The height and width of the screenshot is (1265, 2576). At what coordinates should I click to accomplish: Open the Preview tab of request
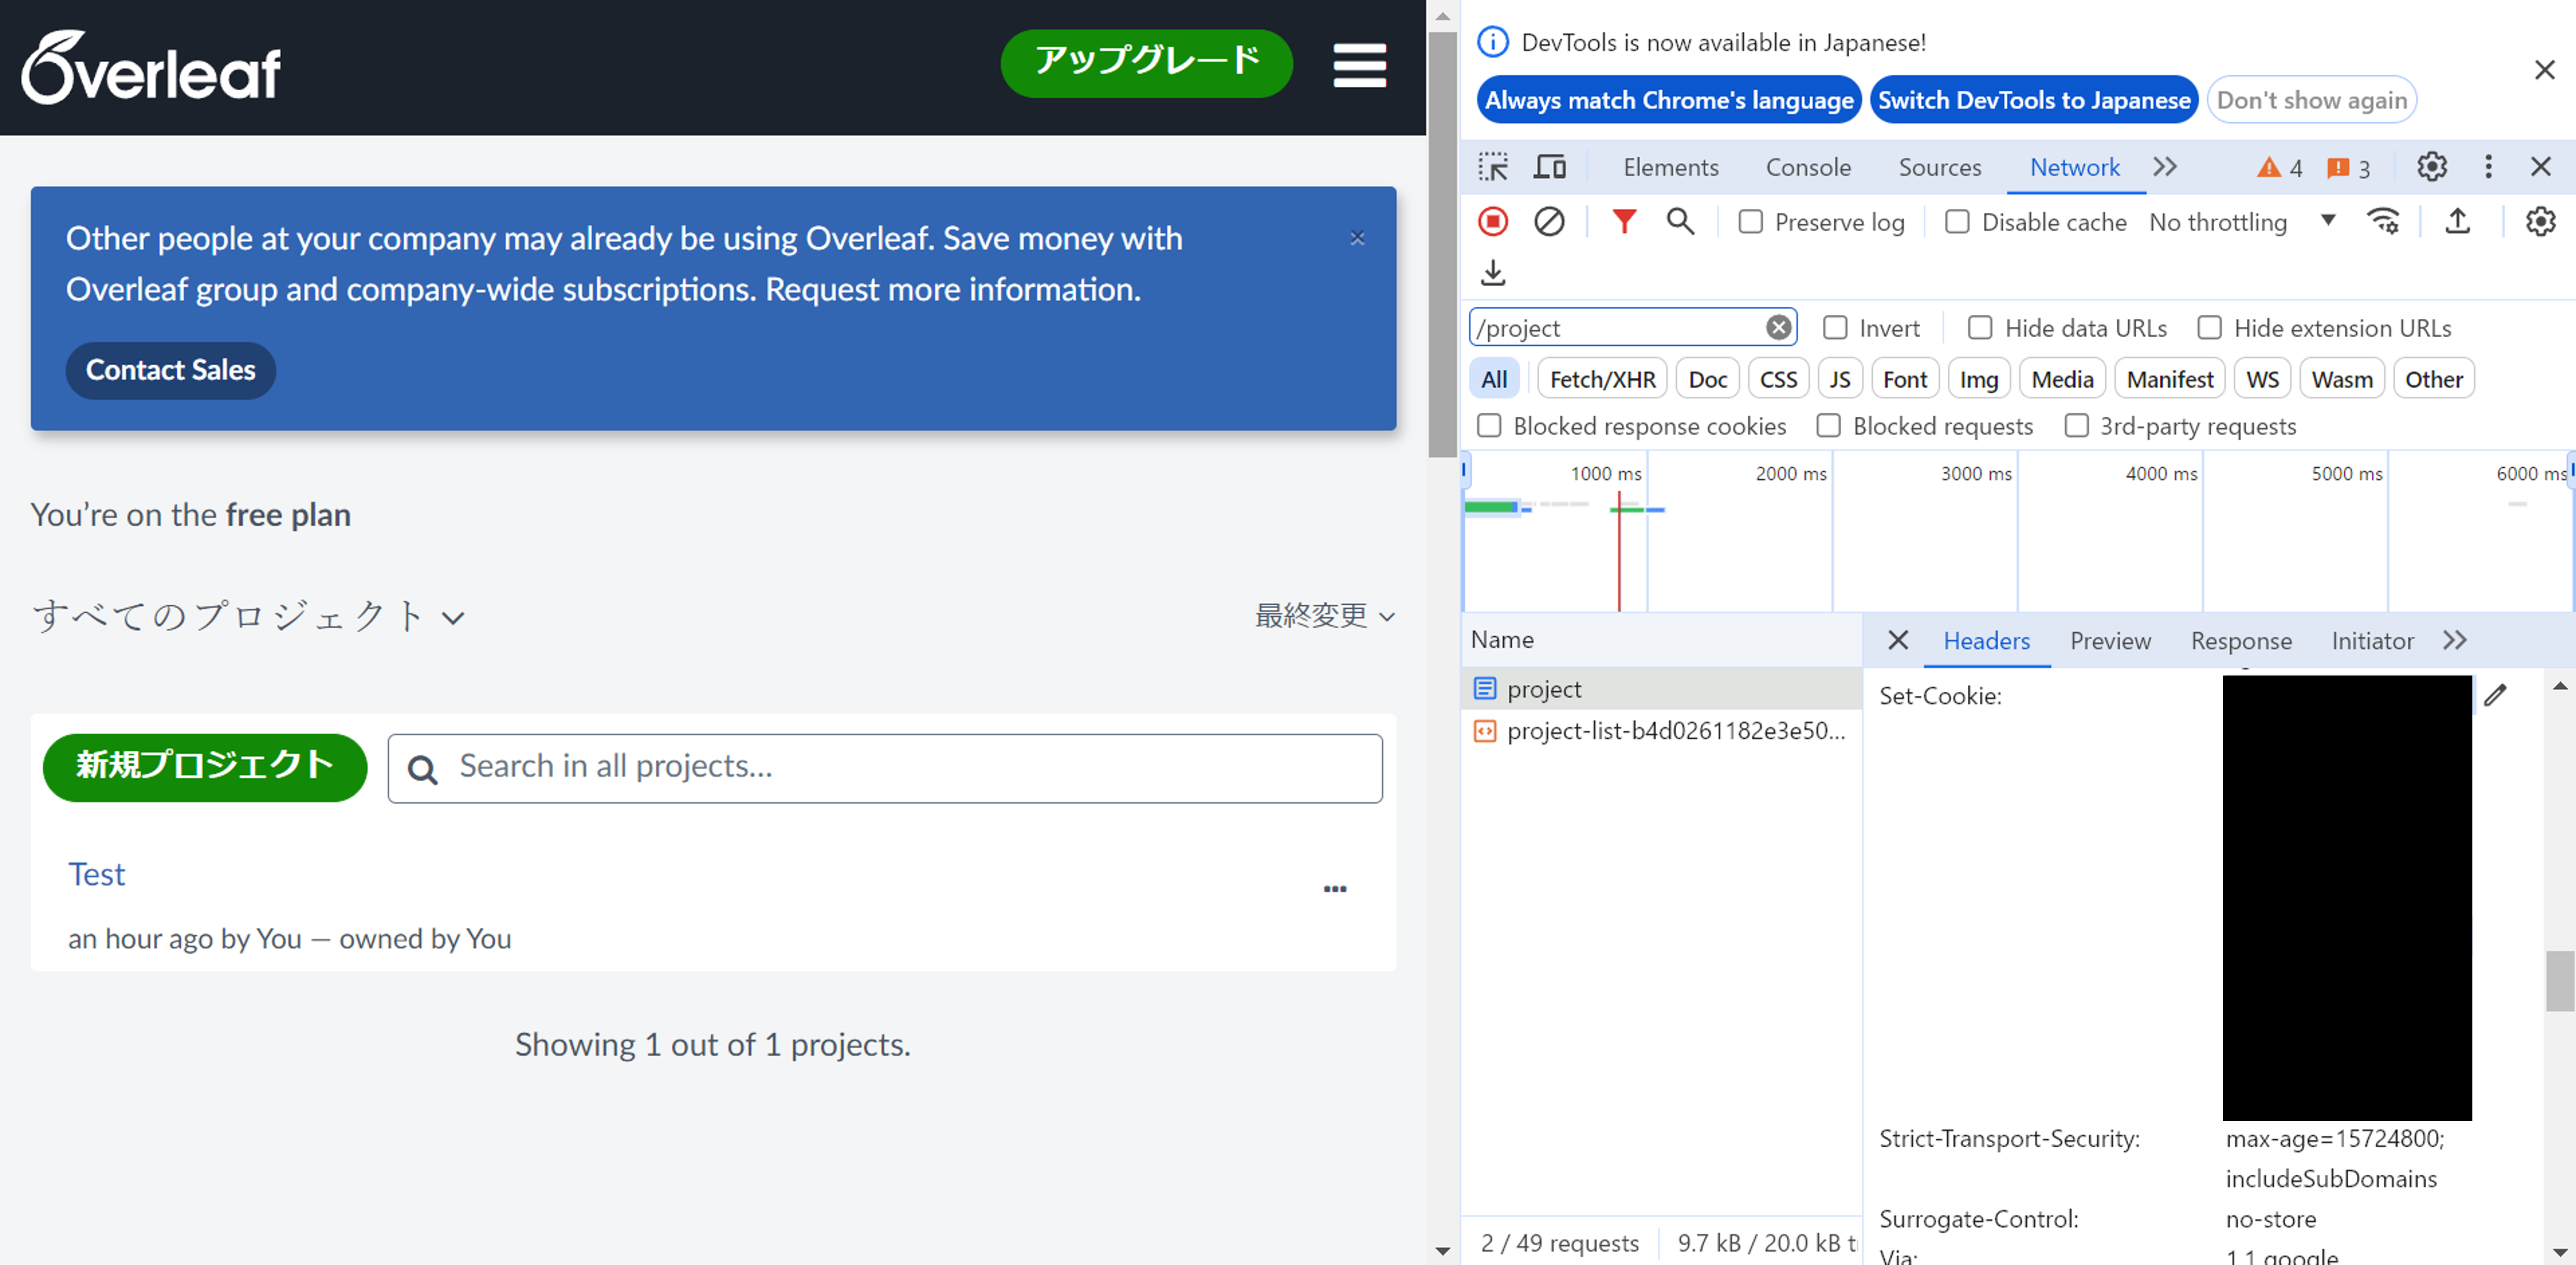[x=2110, y=641]
